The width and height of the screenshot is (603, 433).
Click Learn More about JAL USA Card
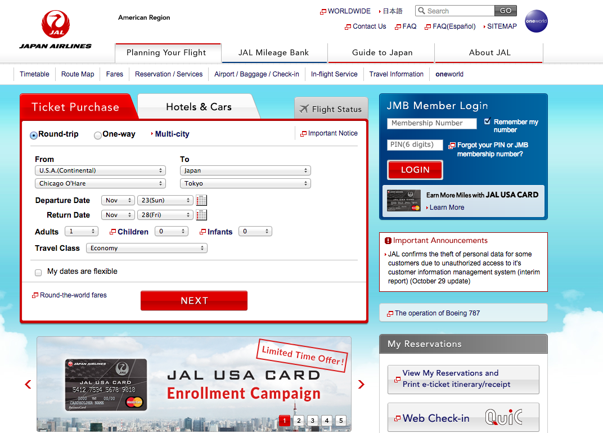(x=445, y=208)
